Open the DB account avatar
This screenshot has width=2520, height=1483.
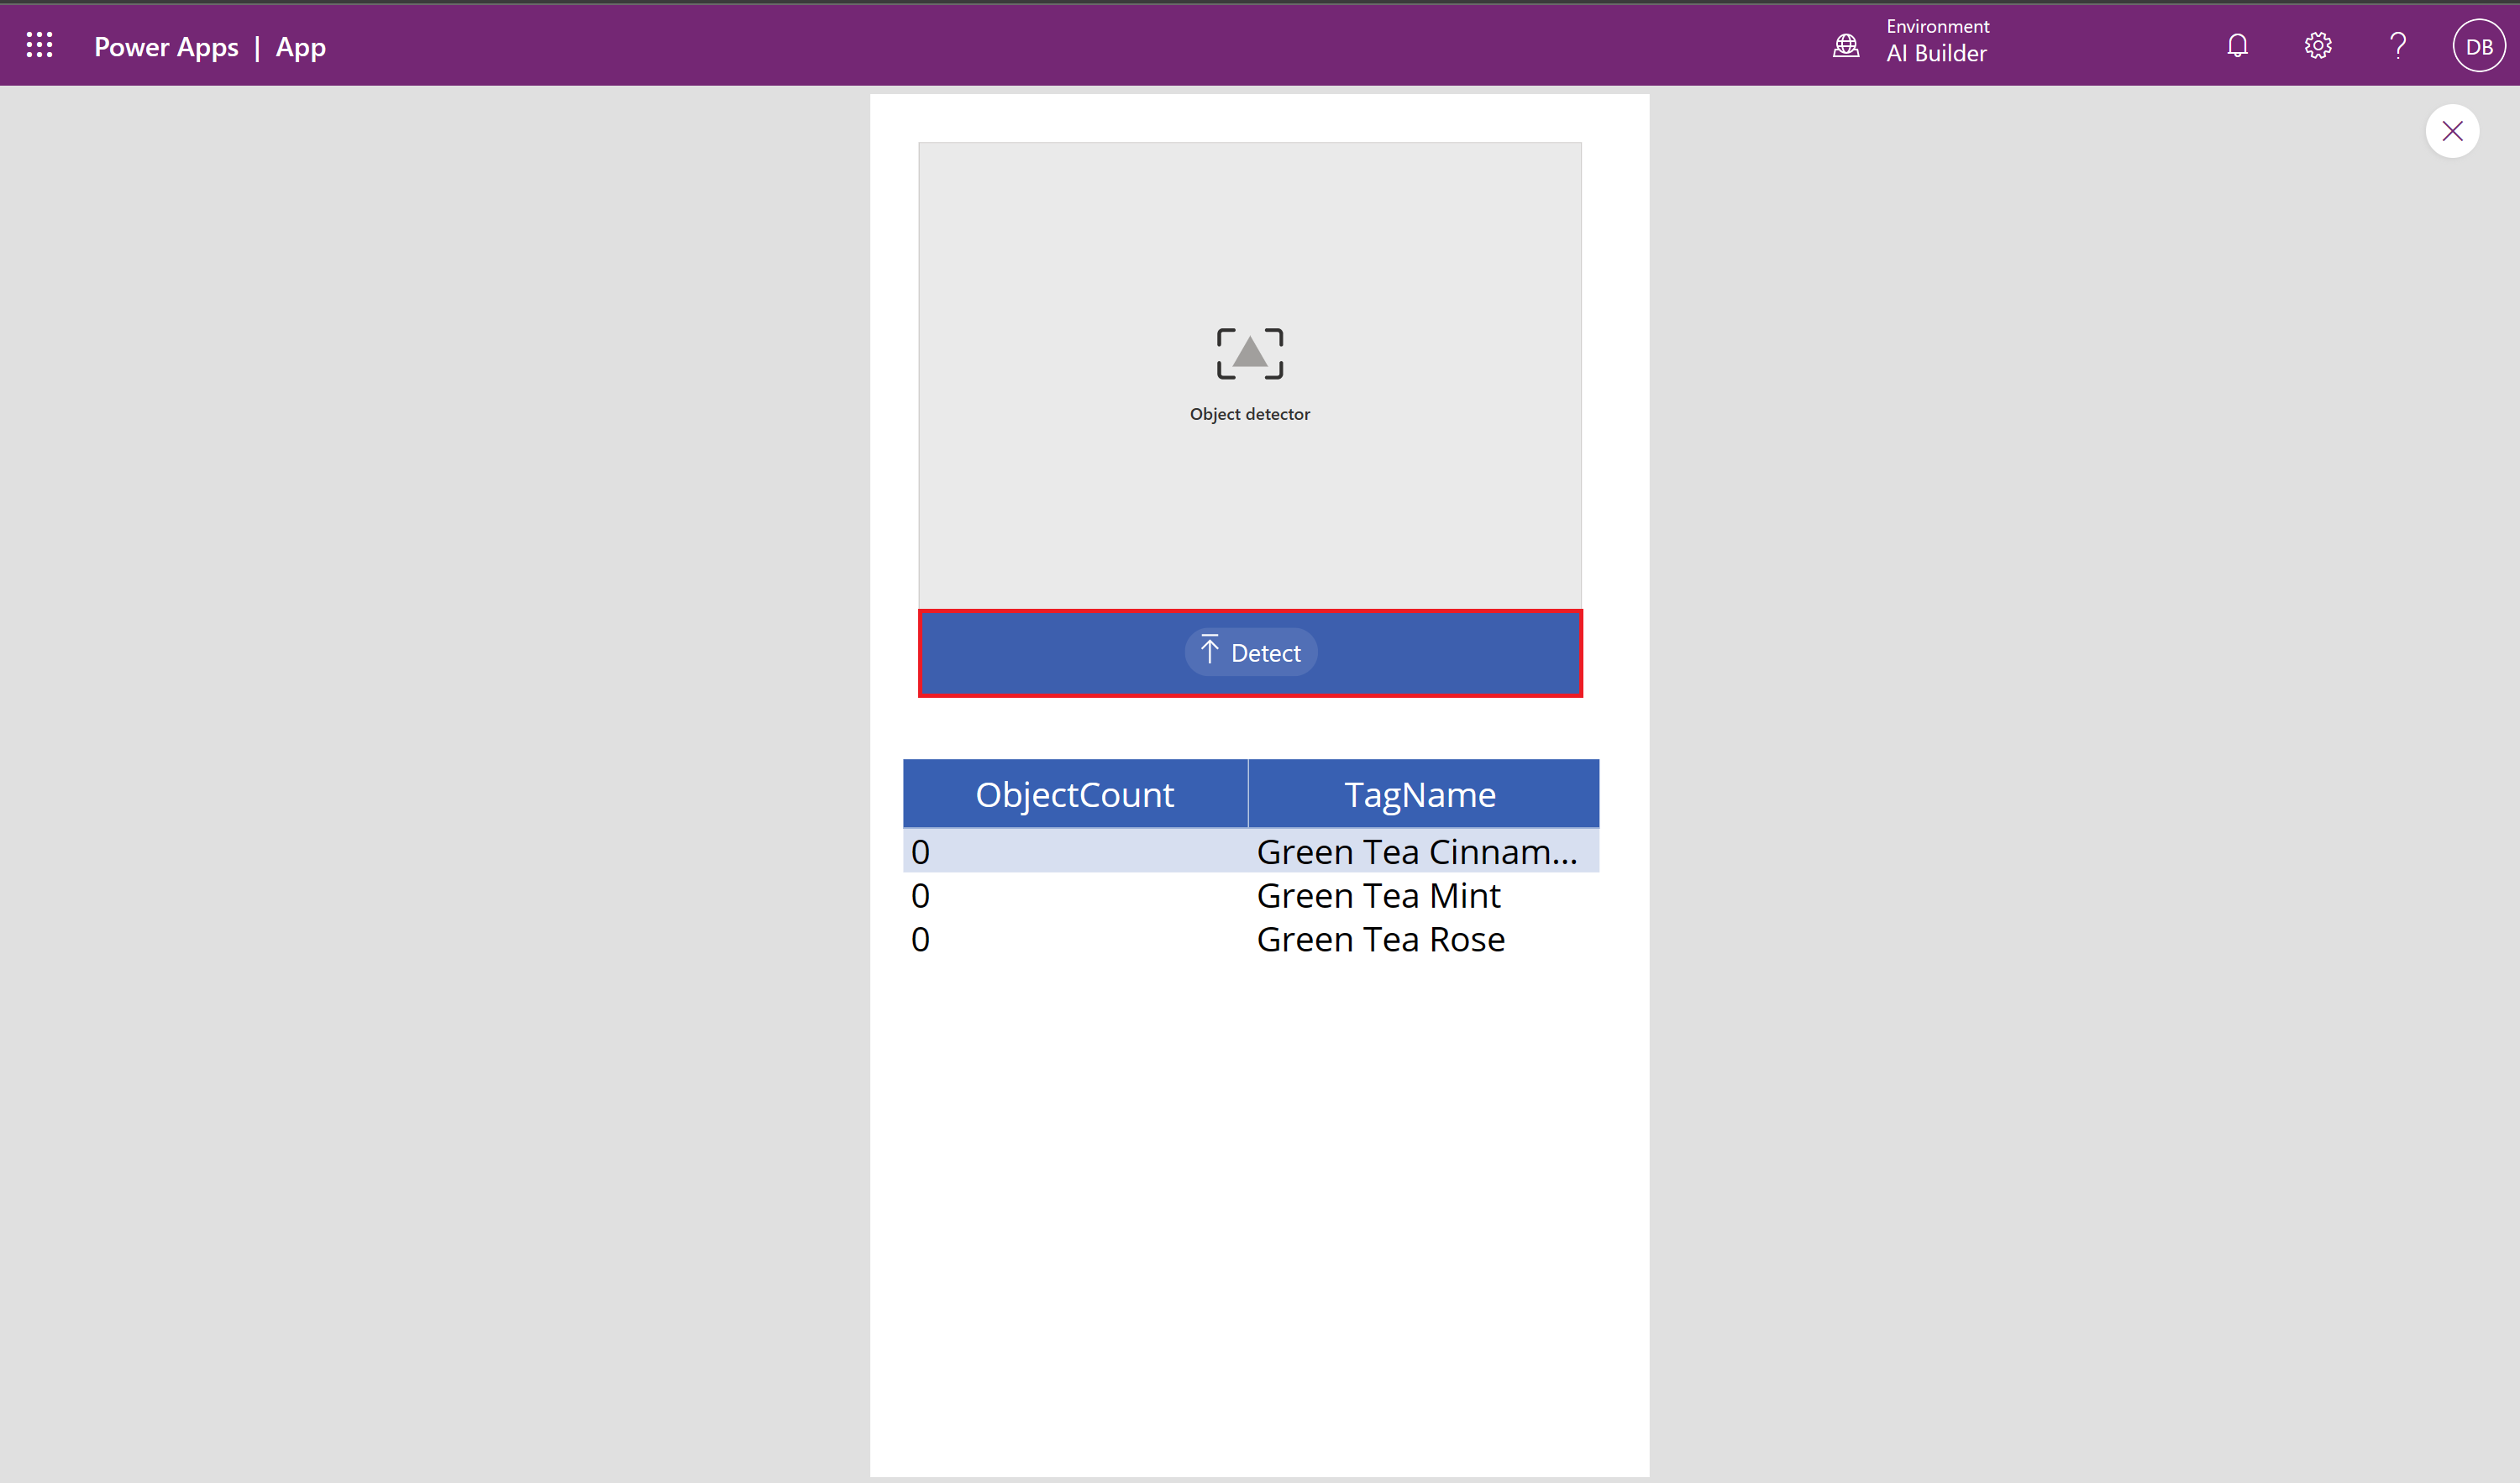[x=2478, y=45]
